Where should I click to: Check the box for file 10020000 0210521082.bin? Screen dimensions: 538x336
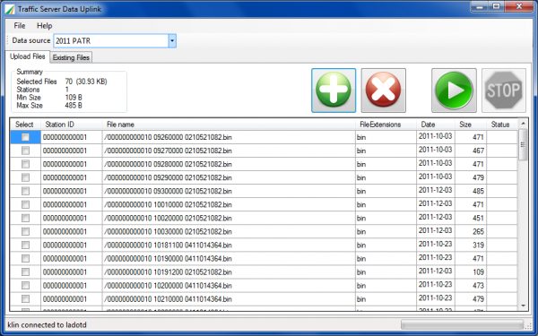pyautogui.click(x=25, y=218)
